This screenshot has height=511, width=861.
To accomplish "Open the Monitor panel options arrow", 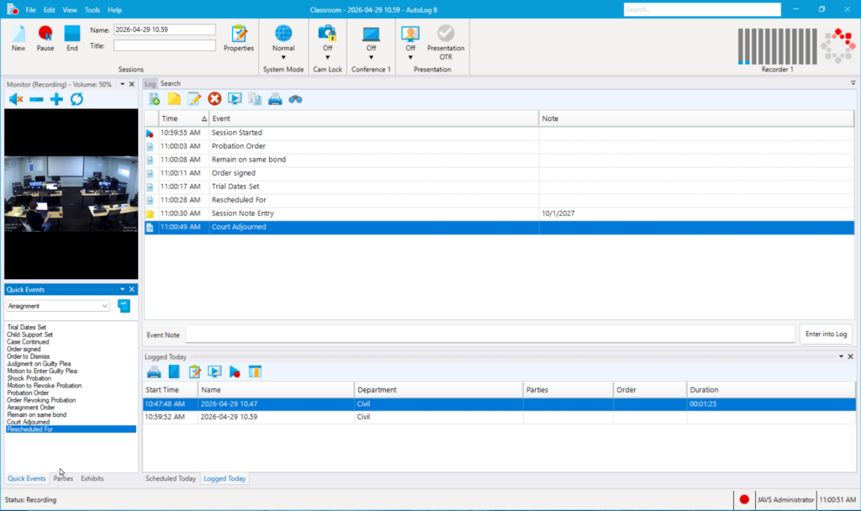I will (123, 84).
